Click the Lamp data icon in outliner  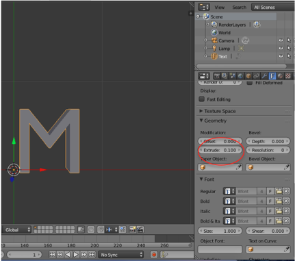click(x=241, y=48)
